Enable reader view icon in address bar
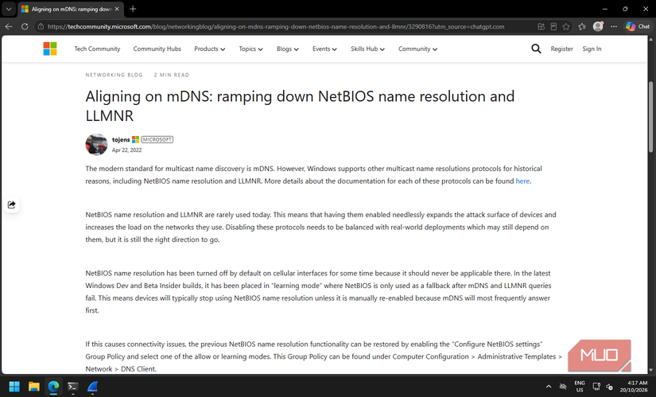Viewport: 656px width, 397px height. coord(553,26)
